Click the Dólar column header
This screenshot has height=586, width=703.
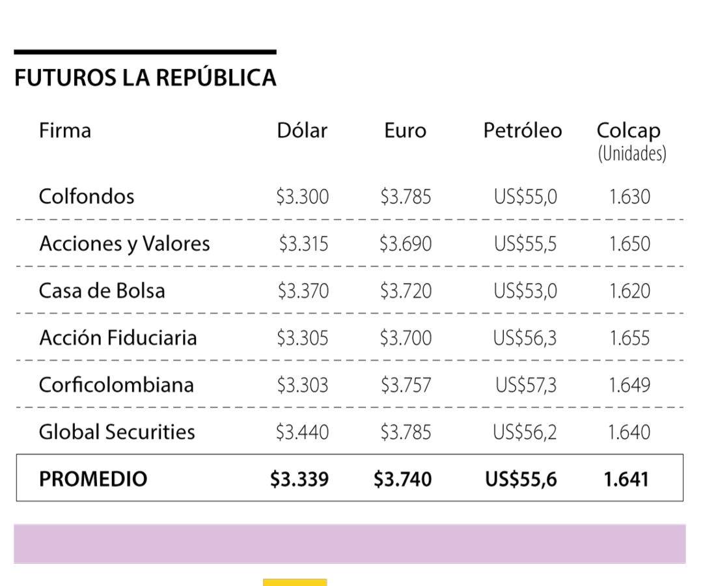tap(302, 131)
